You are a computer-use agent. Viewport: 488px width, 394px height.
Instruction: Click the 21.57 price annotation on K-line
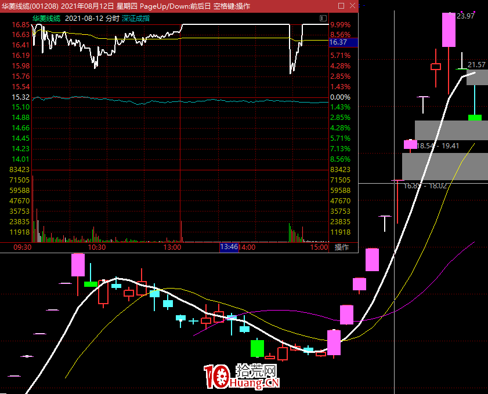476,65
